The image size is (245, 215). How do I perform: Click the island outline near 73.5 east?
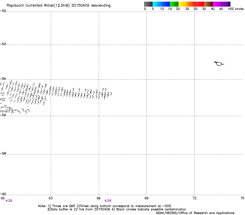tap(219, 64)
